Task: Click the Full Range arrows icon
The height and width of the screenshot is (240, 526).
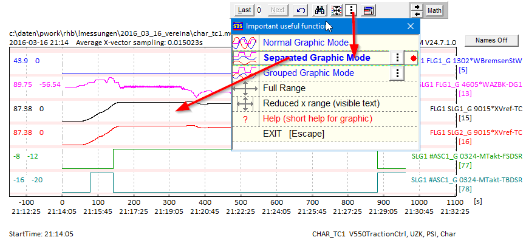Action: tap(245, 88)
